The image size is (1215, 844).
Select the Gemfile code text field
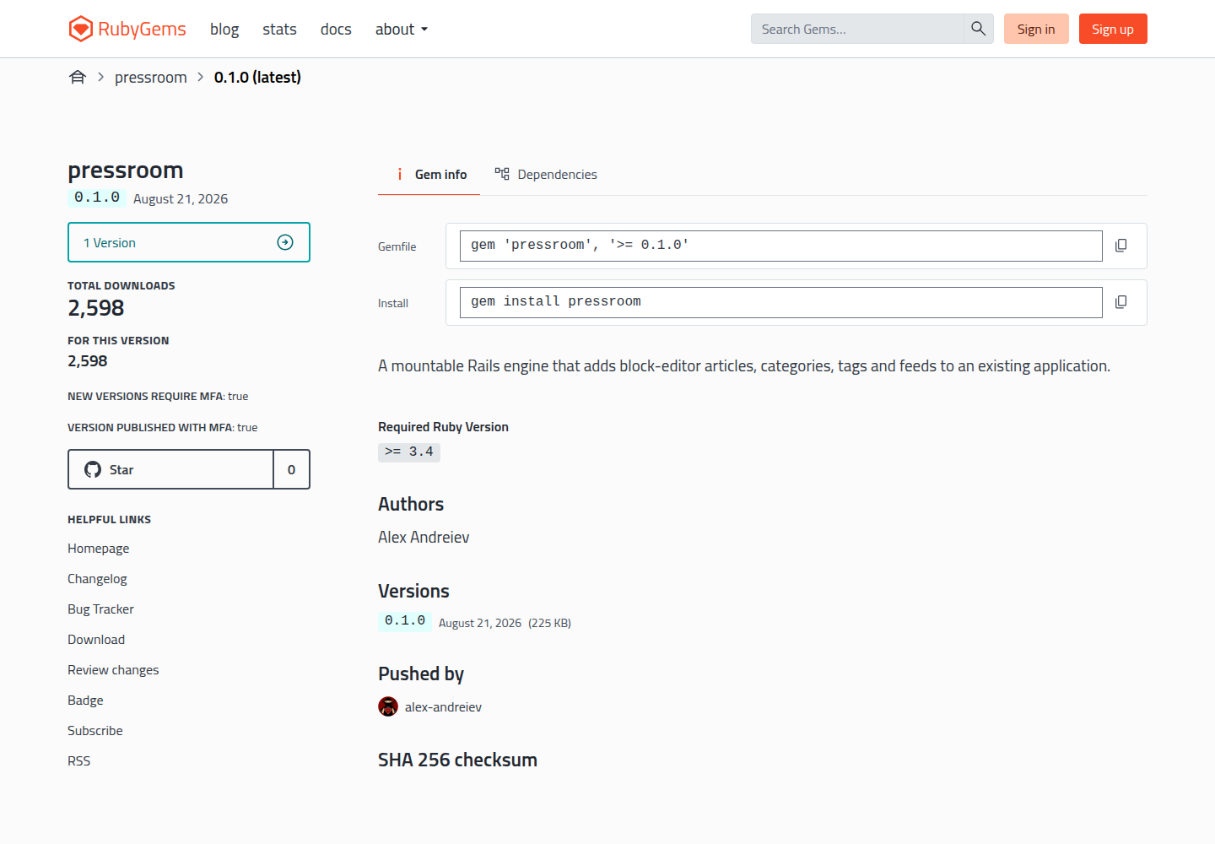point(781,246)
